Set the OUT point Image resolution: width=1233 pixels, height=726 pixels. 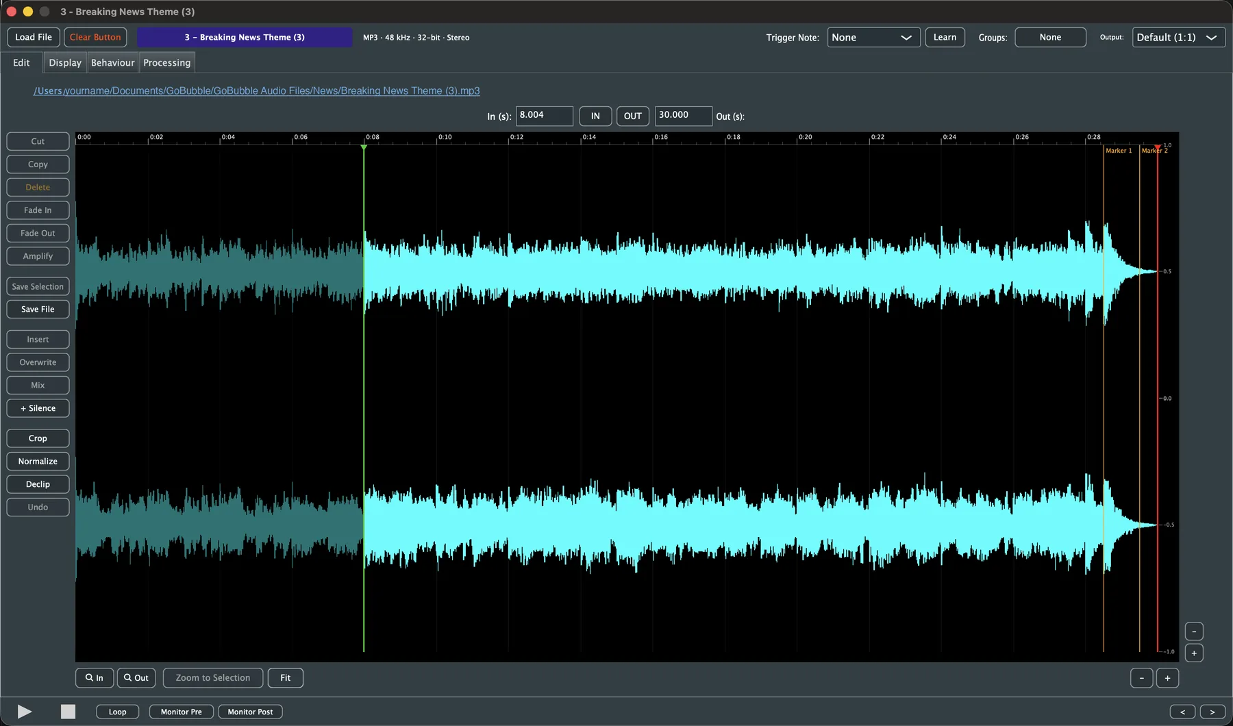(633, 116)
